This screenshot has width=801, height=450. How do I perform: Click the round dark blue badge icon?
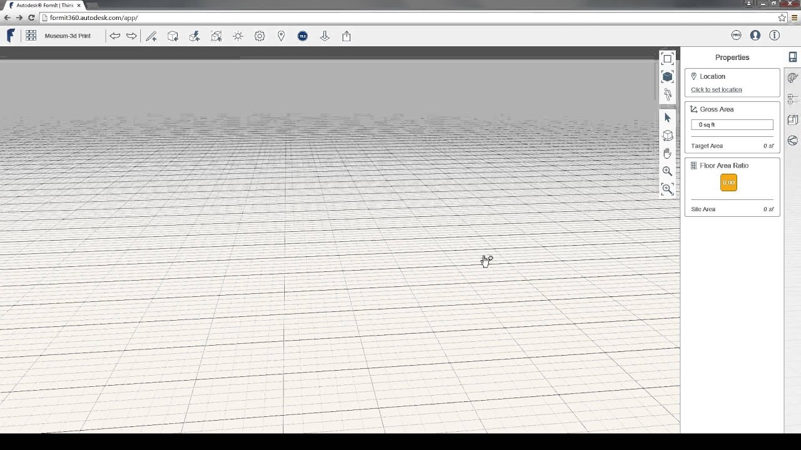click(x=303, y=36)
